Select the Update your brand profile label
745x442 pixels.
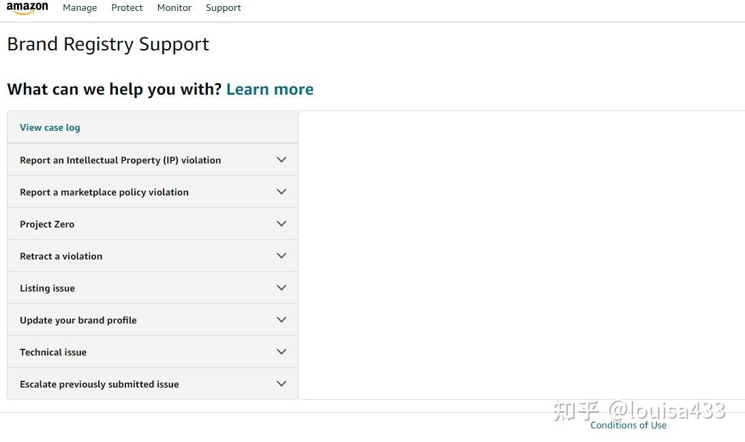(78, 321)
